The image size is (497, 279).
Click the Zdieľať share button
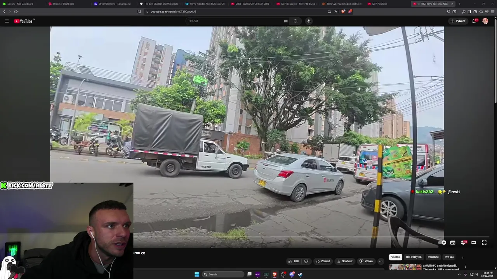(323, 261)
